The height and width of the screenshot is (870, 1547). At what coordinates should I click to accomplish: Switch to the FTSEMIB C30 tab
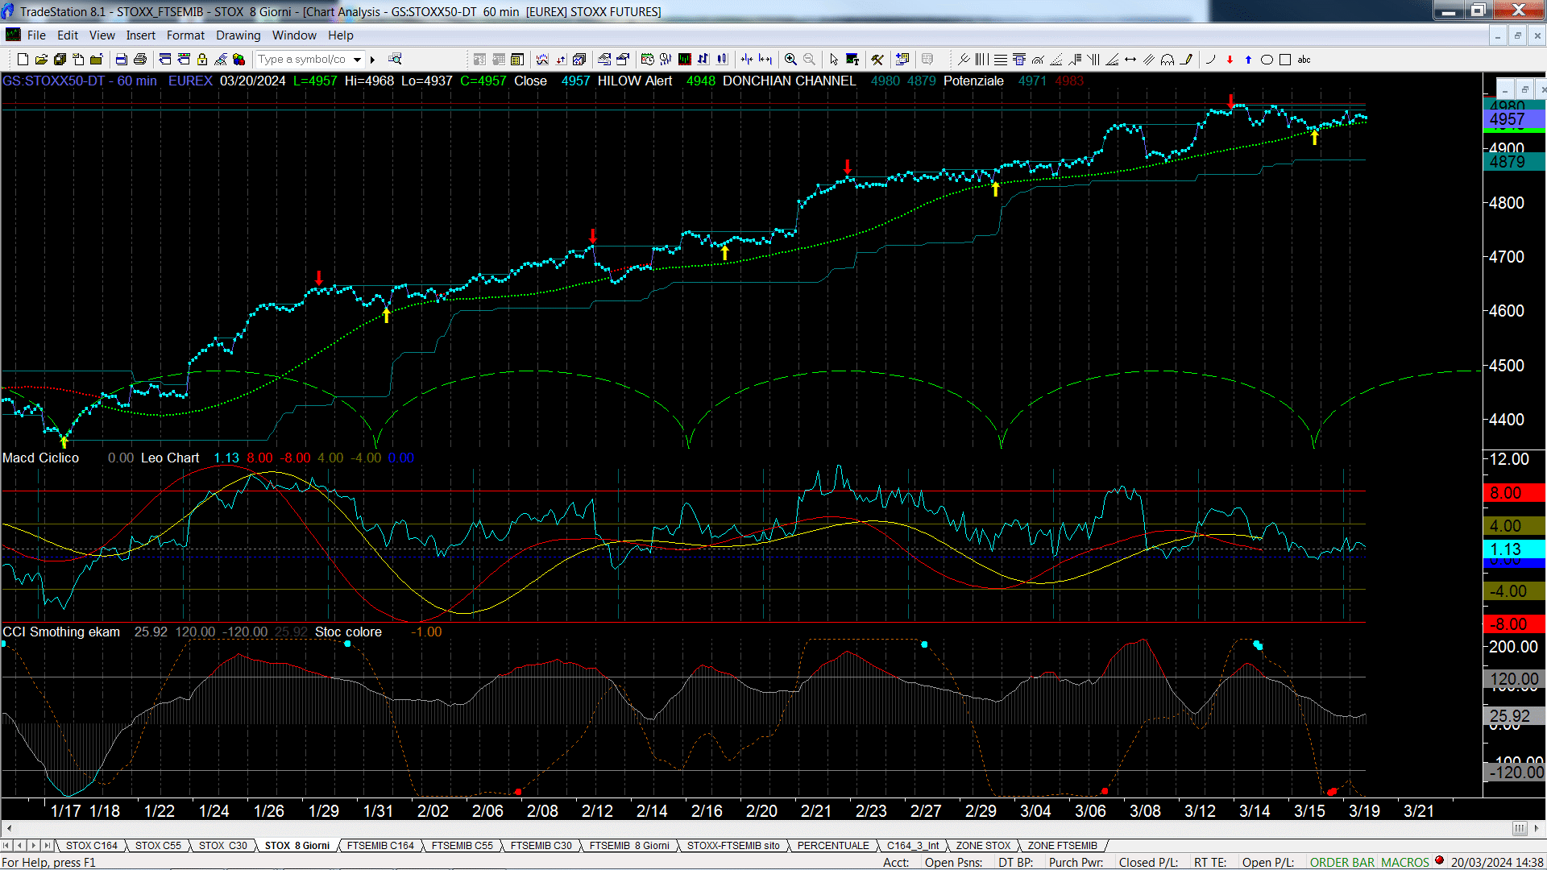pos(541,846)
